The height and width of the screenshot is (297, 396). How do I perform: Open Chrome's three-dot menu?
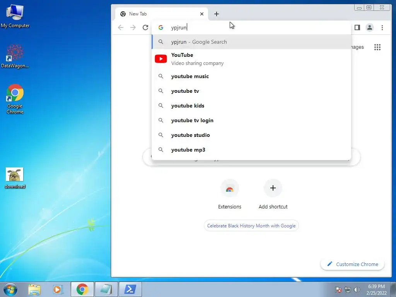pos(382,27)
